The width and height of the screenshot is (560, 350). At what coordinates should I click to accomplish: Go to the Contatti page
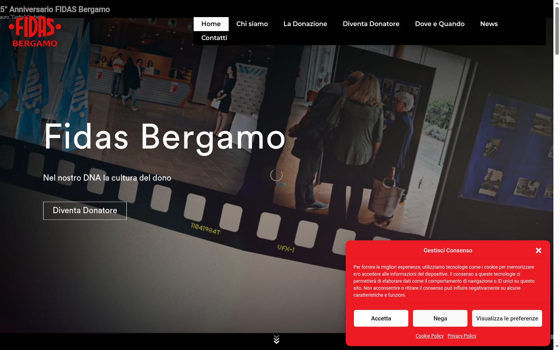pos(214,38)
